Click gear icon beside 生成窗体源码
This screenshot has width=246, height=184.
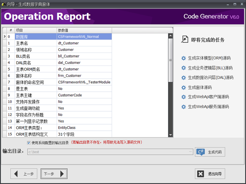(184, 87)
